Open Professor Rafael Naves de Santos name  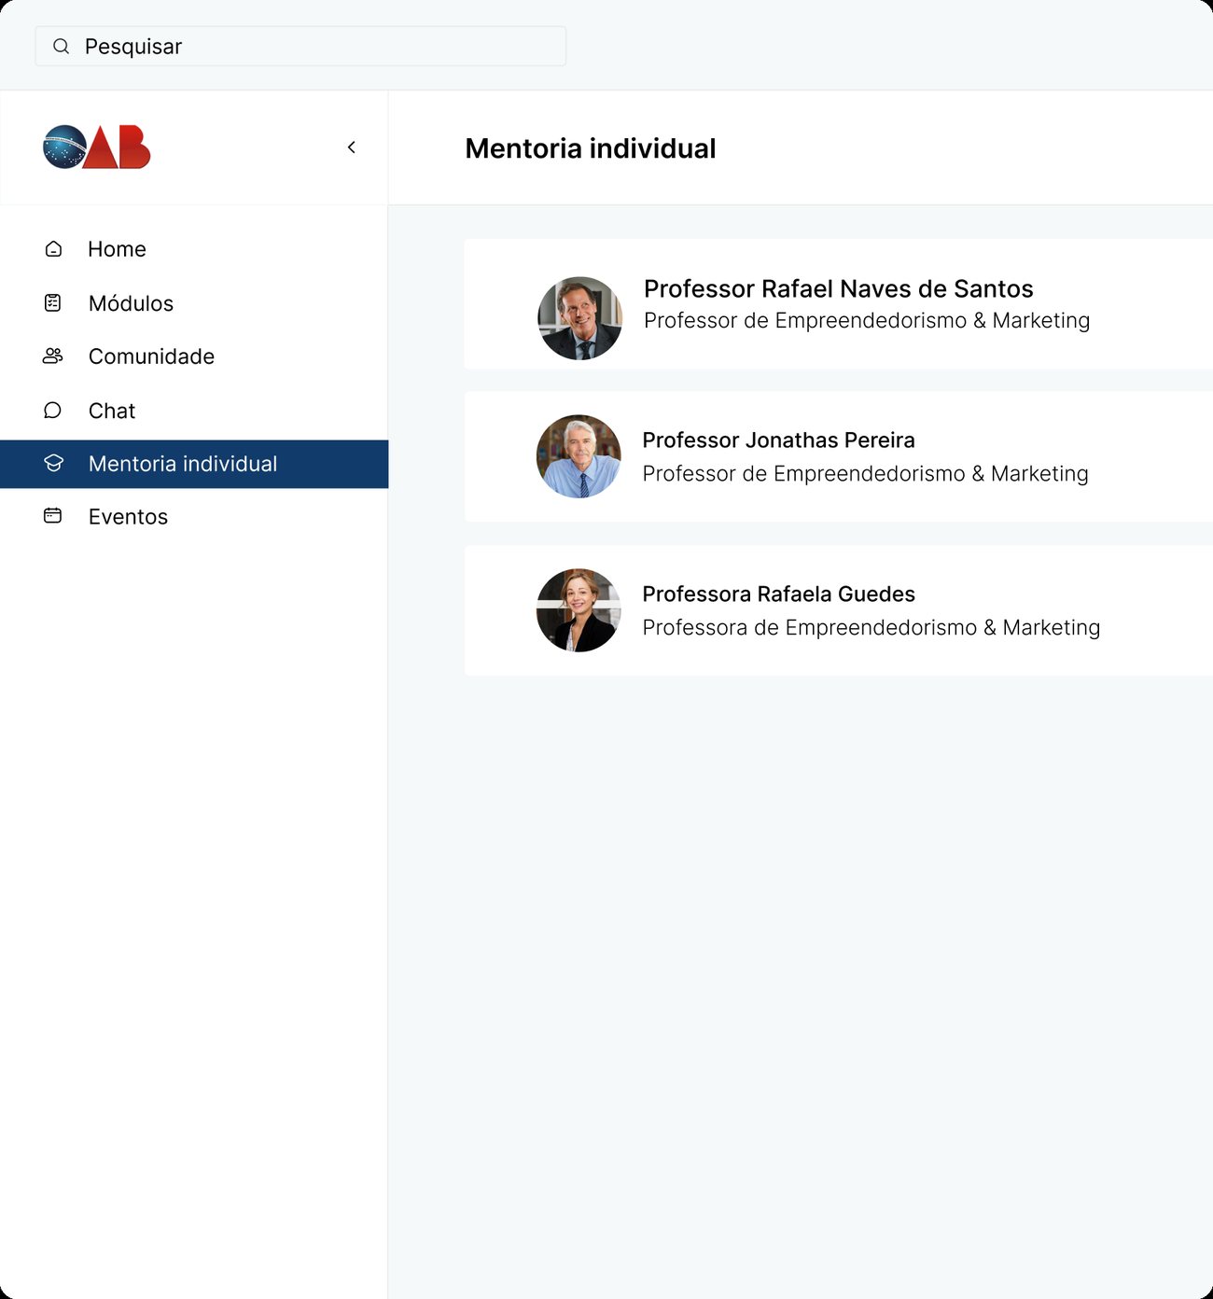(839, 288)
